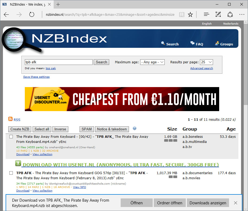This screenshot has height=211, width=248.
Task: Select the NZBIndex browser tab
Action: click(x=27, y=5)
